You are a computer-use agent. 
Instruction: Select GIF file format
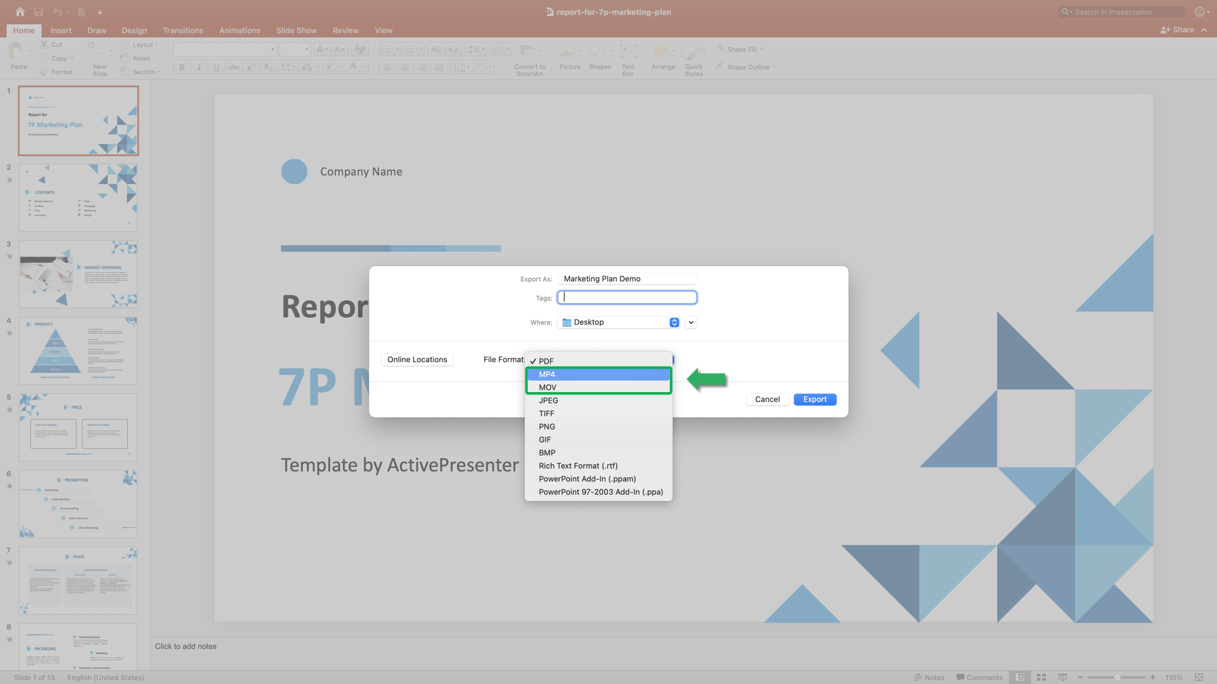(598, 440)
